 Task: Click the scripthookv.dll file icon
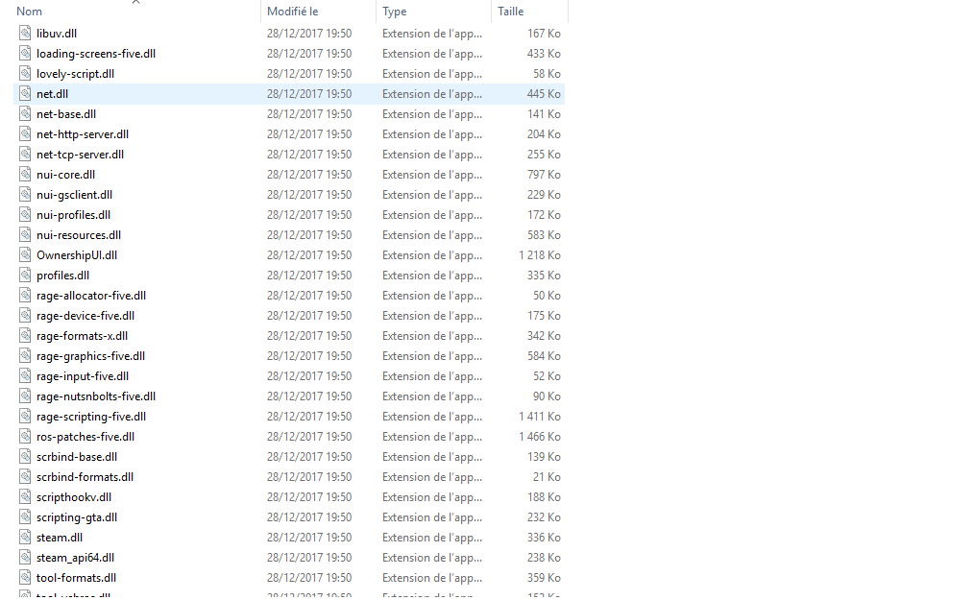pyautogui.click(x=25, y=497)
